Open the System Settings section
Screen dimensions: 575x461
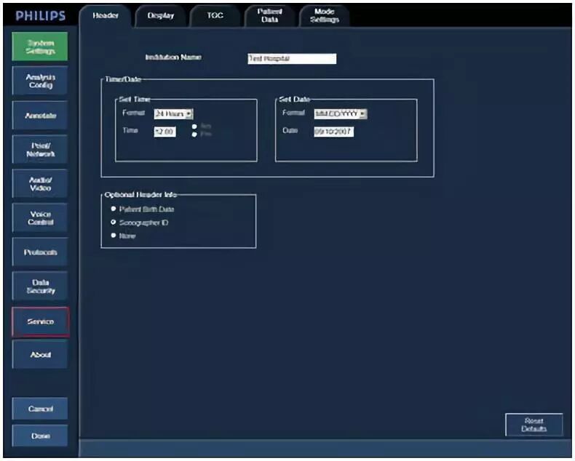pyautogui.click(x=39, y=47)
